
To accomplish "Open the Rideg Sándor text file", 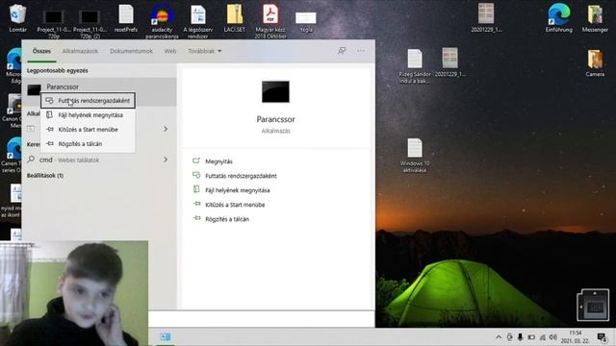I will (415, 66).
